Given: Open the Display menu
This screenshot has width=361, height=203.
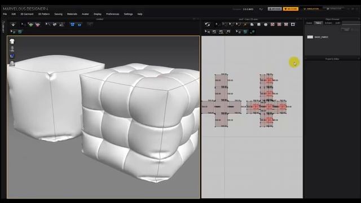Looking at the screenshot, I should point(98,14).
